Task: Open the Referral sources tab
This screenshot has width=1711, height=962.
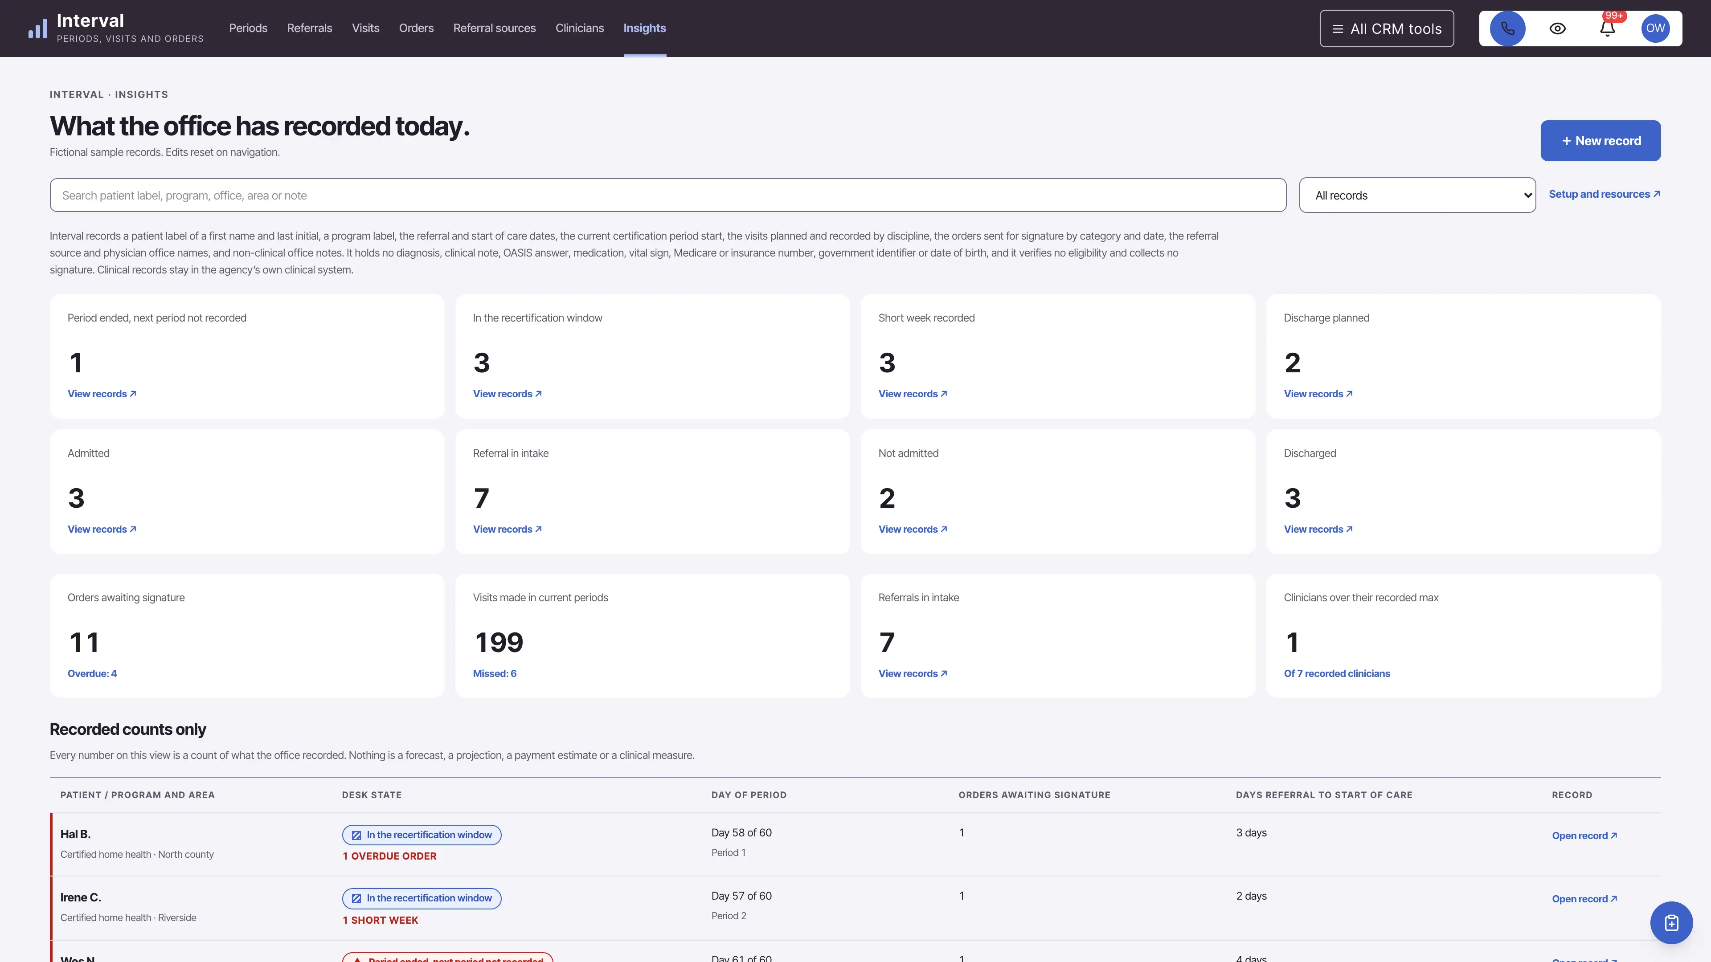Action: click(494, 28)
